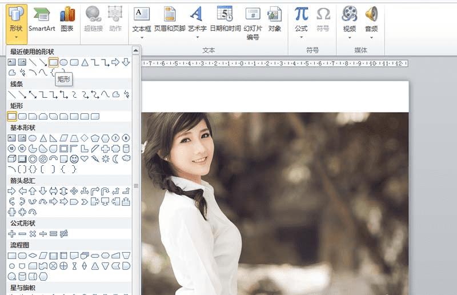Click the 流程图 section heading
This screenshot has height=295, width=457.
pos(20,245)
